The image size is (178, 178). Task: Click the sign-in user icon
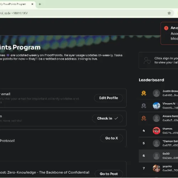click(147, 61)
